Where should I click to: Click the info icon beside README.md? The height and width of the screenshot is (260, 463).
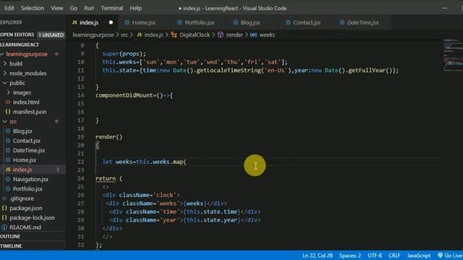pos(4,227)
